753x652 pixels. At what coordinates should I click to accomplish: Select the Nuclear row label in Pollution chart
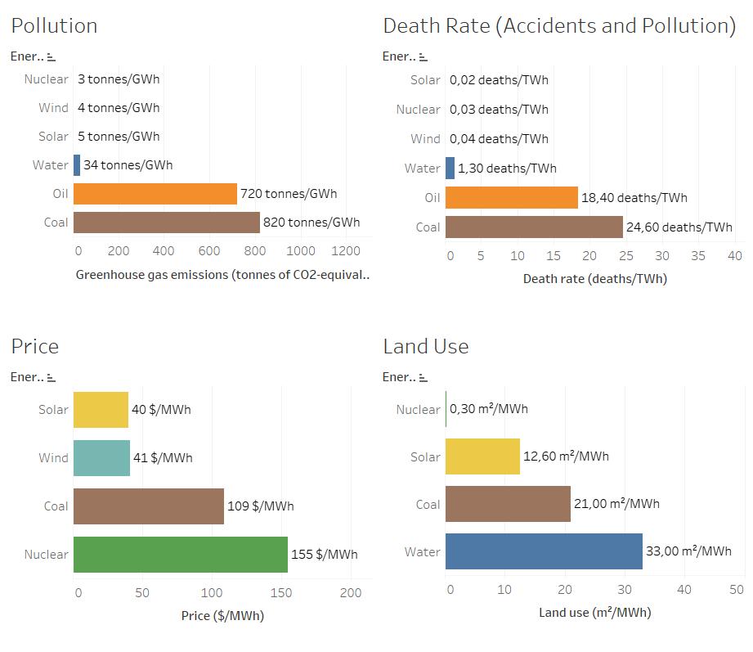(x=47, y=79)
